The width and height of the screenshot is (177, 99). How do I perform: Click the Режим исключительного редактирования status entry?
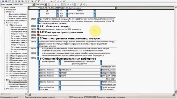40,97
